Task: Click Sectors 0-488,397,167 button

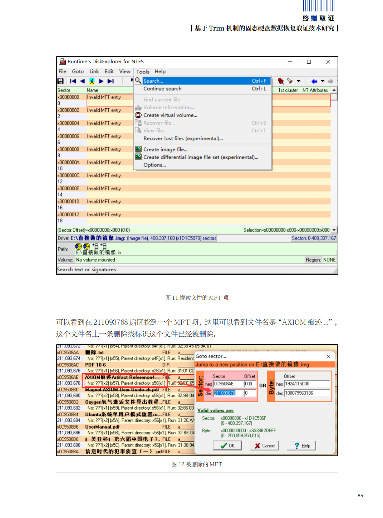Action: [x=314, y=238]
